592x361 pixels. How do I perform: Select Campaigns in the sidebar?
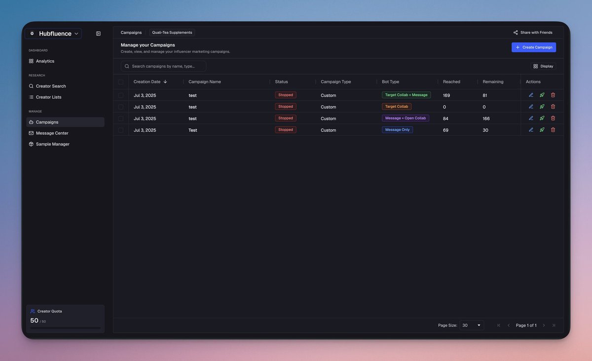pyautogui.click(x=65, y=122)
